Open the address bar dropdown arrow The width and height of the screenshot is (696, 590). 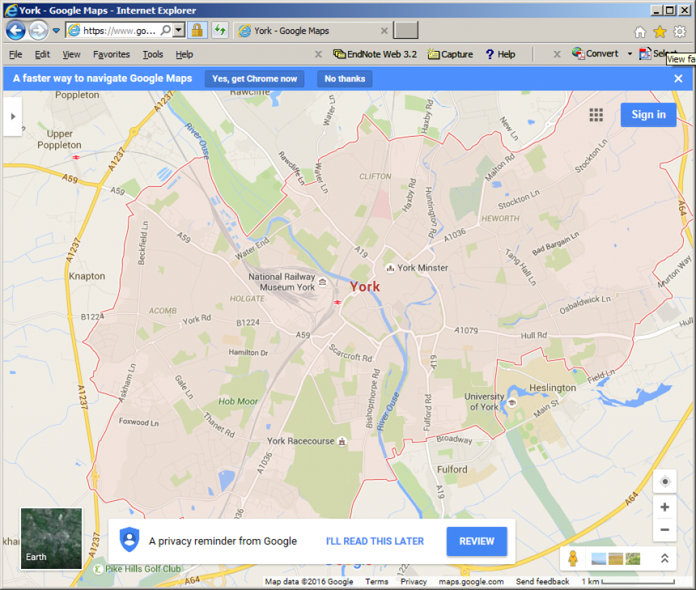click(x=179, y=31)
